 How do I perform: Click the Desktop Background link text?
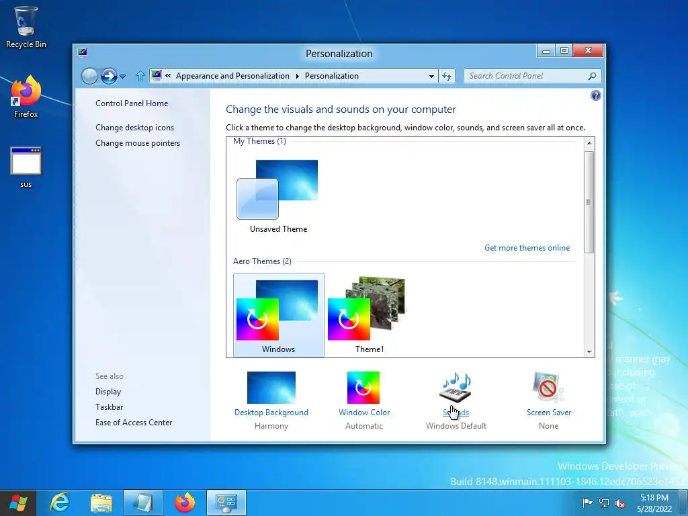point(271,413)
